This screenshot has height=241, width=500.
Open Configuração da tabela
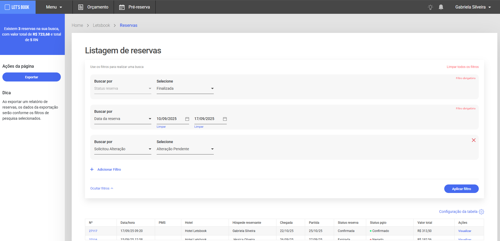pyautogui.click(x=458, y=212)
